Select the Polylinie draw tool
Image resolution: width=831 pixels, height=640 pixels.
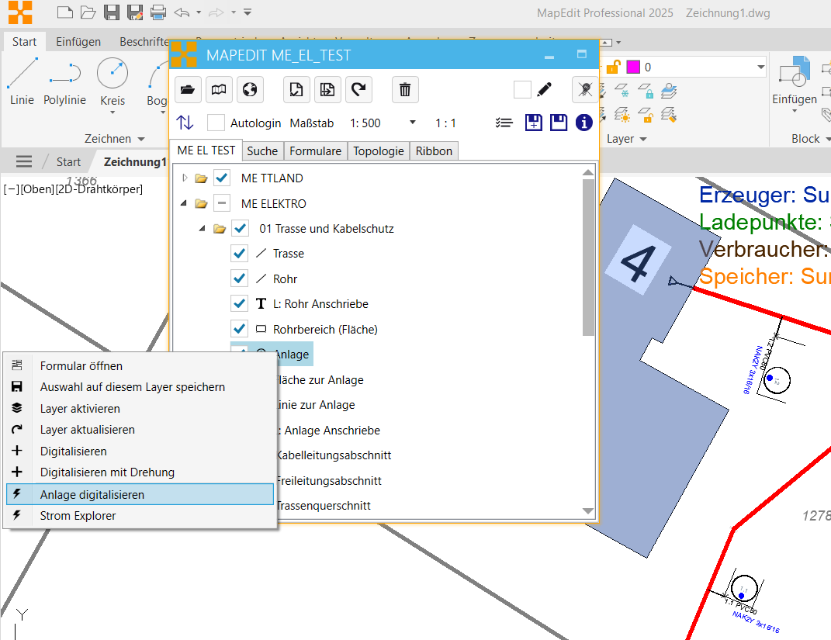[64, 81]
